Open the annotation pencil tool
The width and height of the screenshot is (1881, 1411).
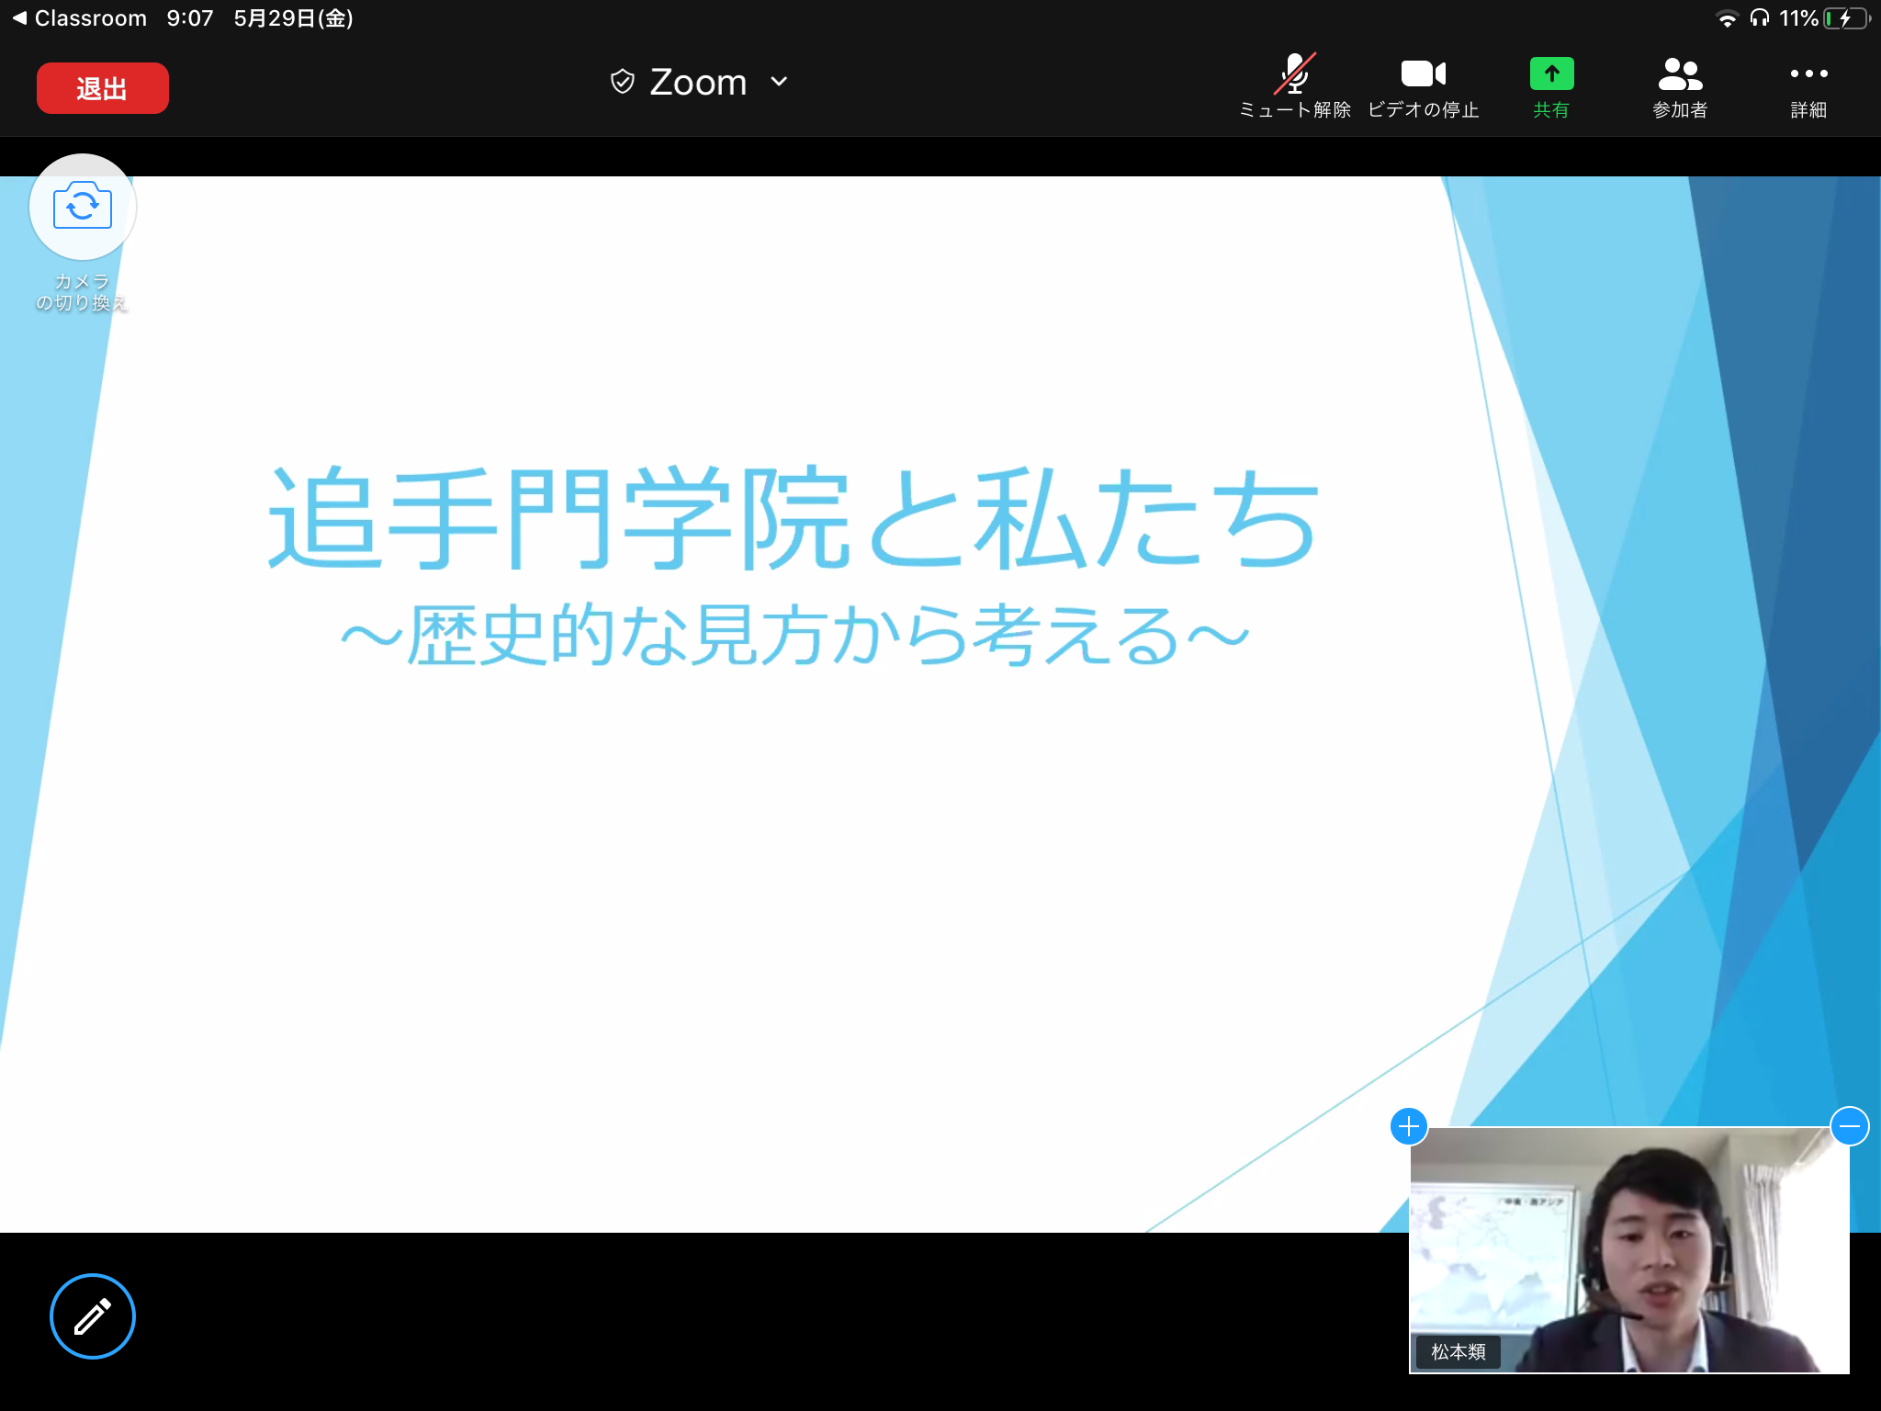[x=92, y=1315]
